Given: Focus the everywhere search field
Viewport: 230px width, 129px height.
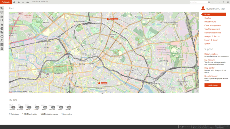Looking at the screenshot, I should 198,2.
